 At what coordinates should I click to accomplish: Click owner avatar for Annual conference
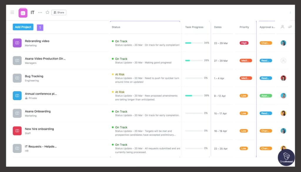click(283, 96)
